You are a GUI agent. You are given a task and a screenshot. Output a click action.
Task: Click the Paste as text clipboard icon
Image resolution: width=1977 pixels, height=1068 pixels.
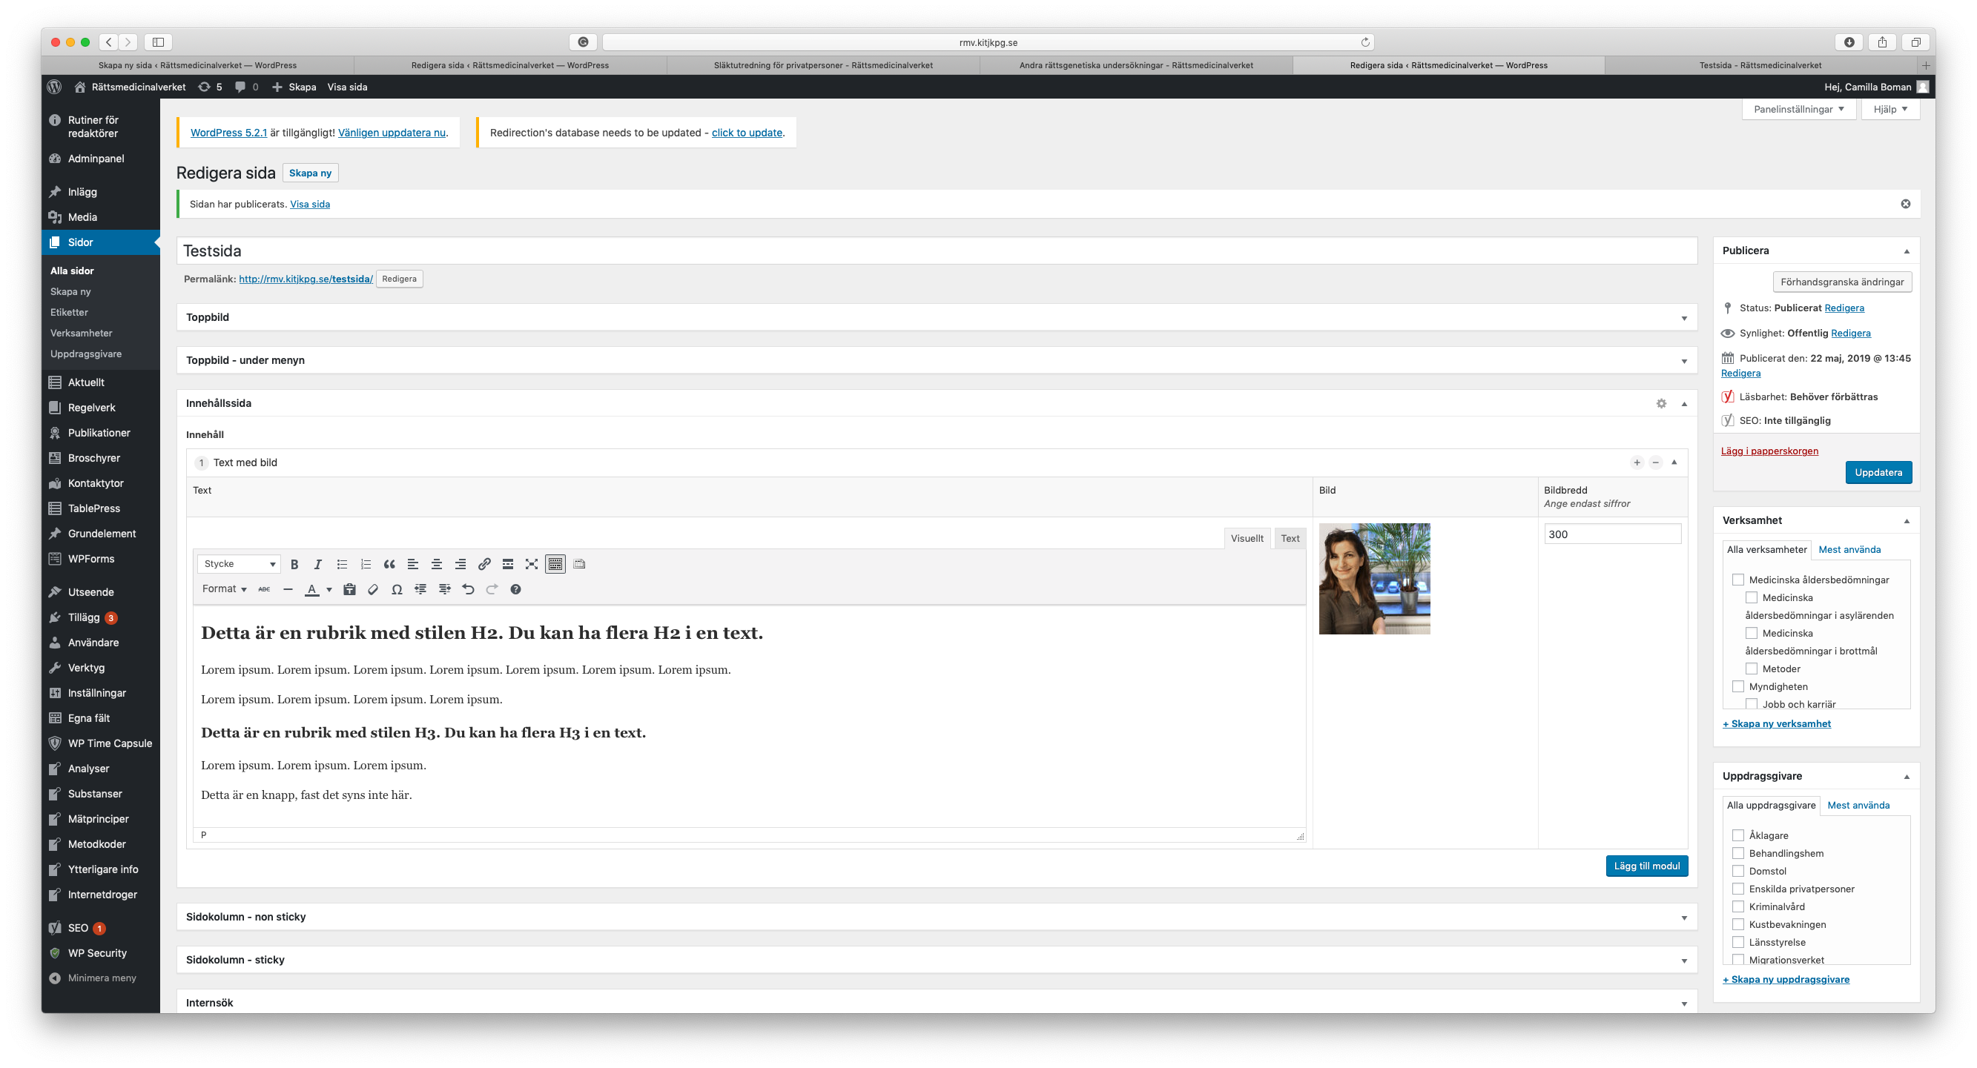[x=349, y=589]
